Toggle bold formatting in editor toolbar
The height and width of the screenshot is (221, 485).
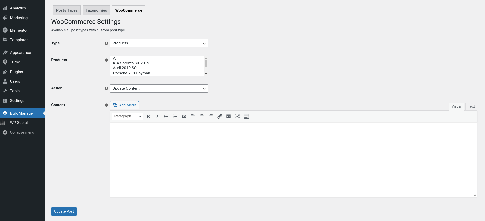[x=148, y=116]
